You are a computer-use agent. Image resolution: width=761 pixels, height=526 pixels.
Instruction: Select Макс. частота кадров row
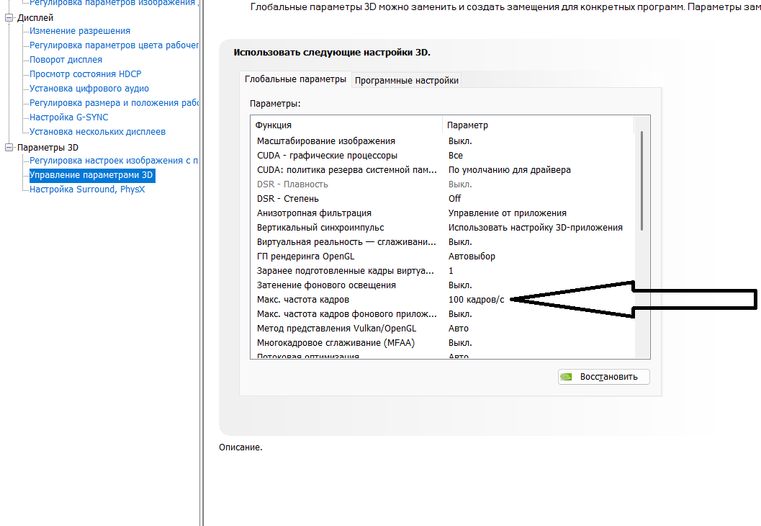point(441,300)
